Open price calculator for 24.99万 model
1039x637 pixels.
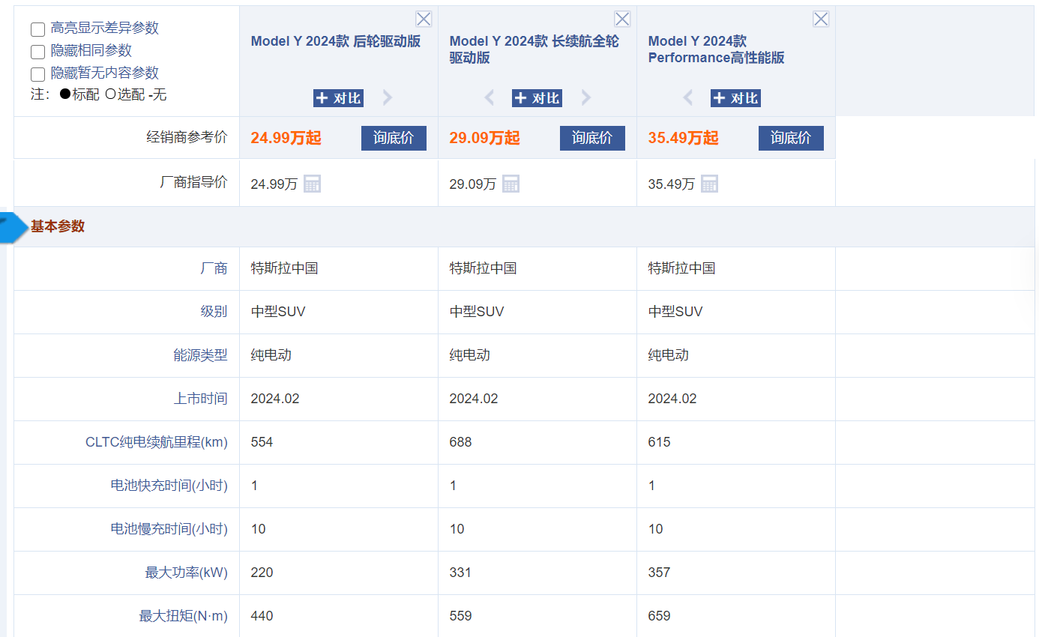(x=313, y=184)
